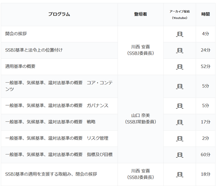This screenshot has width=217, height=186.
Task: Open the video icon for 開会の挨拶
Action: tap(180, 34)
